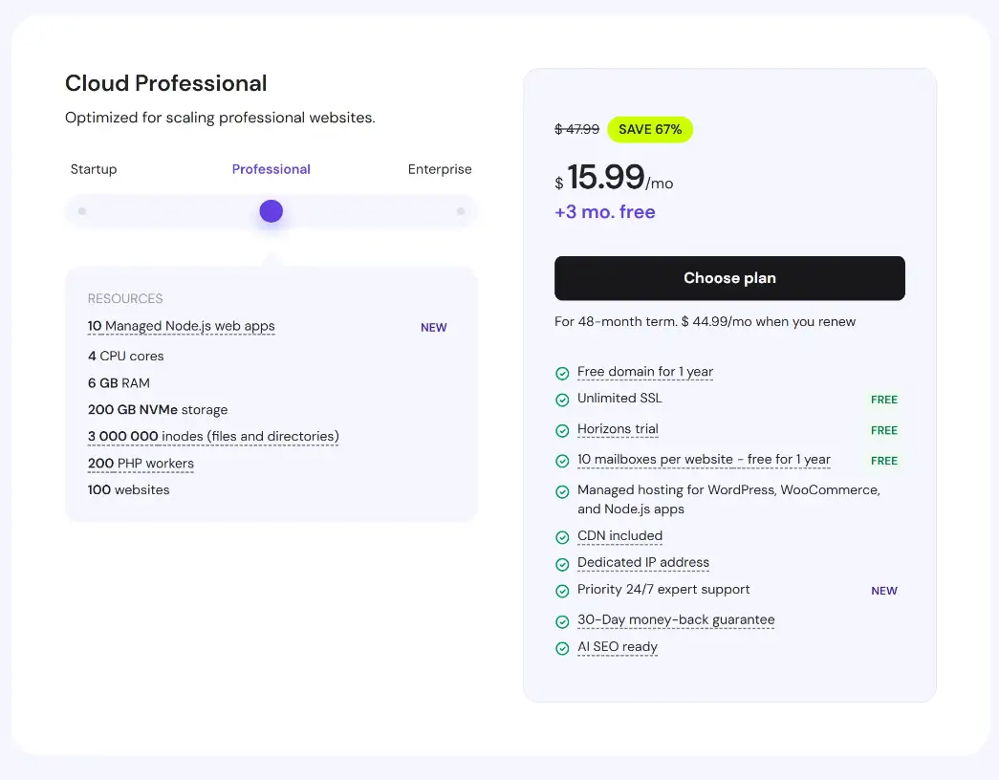Select the Enterprise plan label

pyautogui.click(x=440, y=169)
